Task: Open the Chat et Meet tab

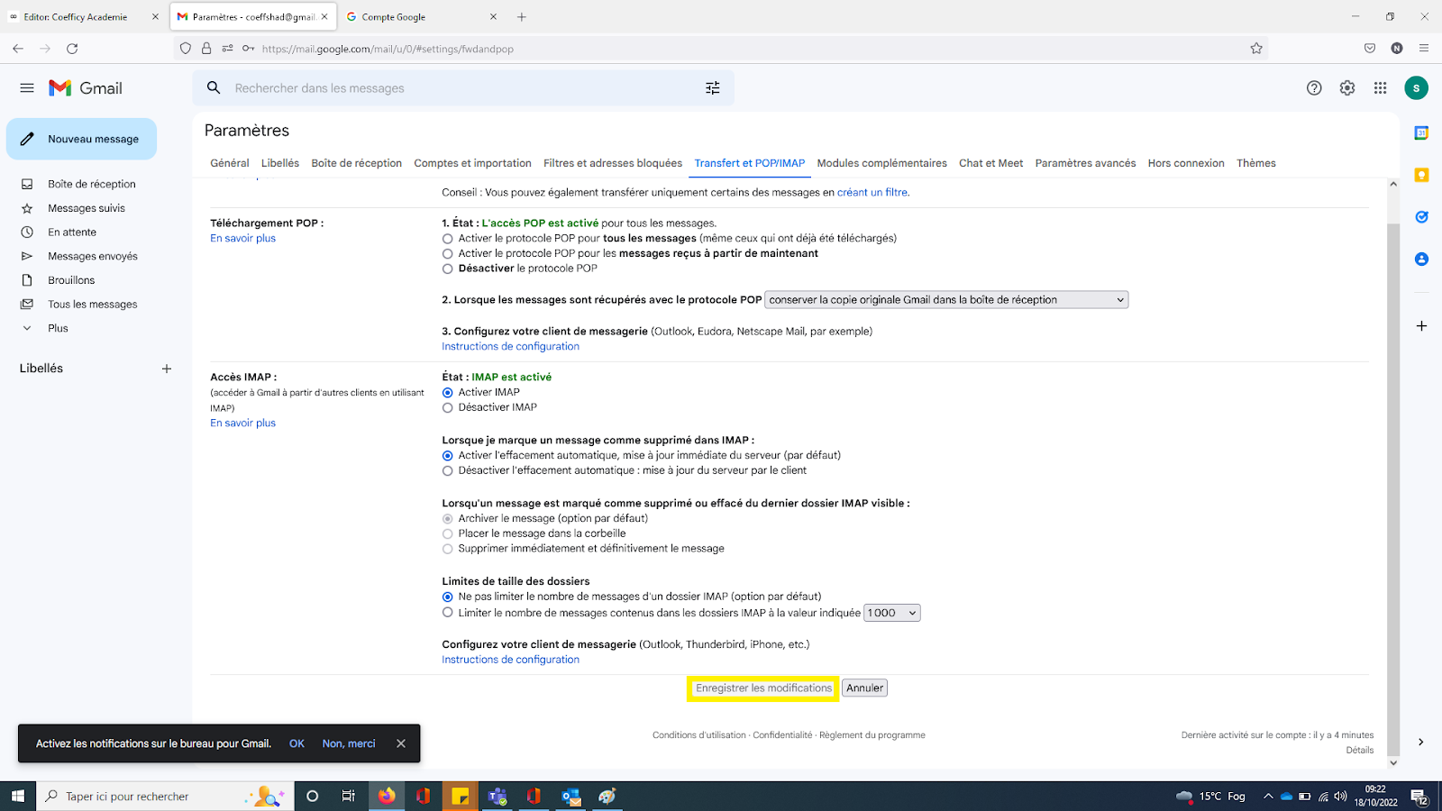Action: (991, 163)
